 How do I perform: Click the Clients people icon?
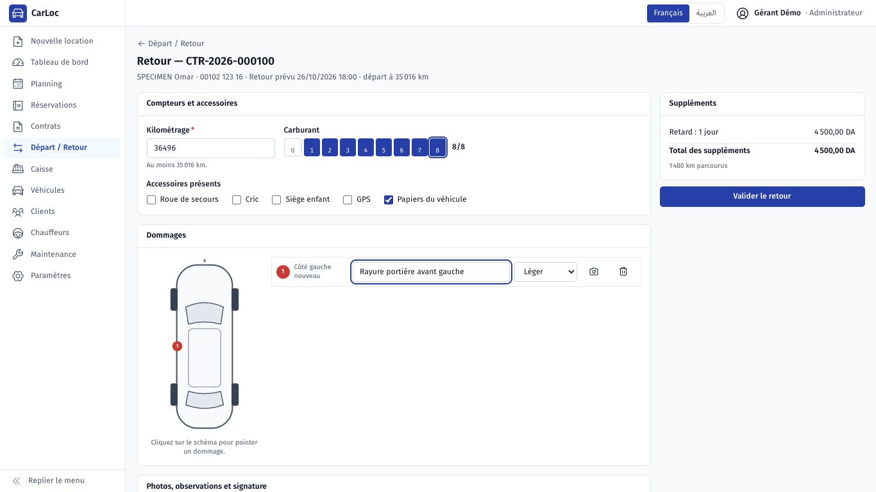point(18,211)
